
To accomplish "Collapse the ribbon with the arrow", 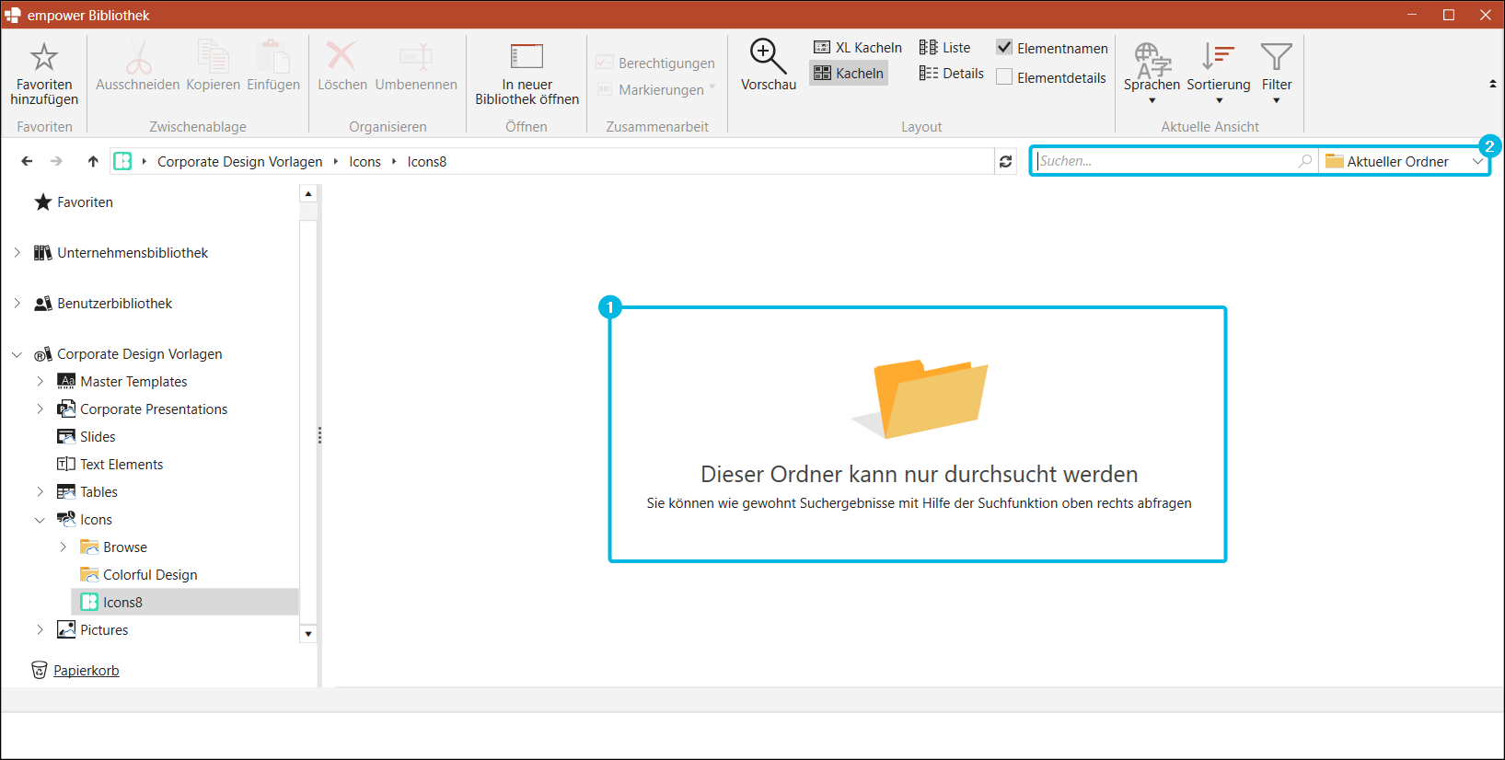I will tap(1492, 84).
